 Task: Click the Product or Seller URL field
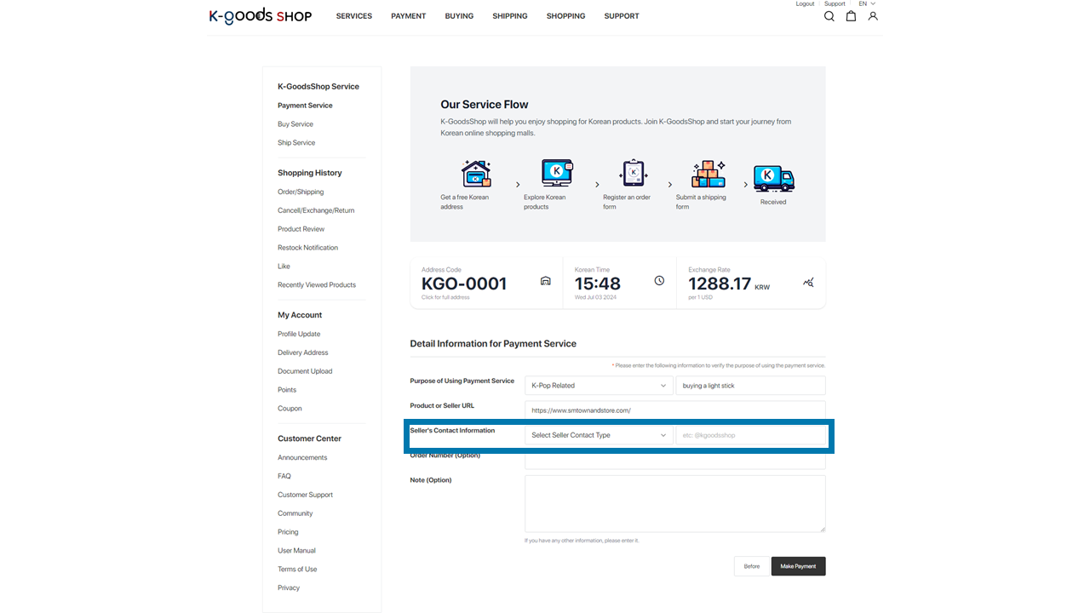[674, 410]
